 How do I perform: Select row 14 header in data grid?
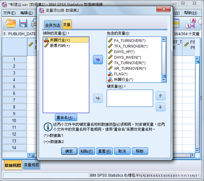(x=15, y=148)
